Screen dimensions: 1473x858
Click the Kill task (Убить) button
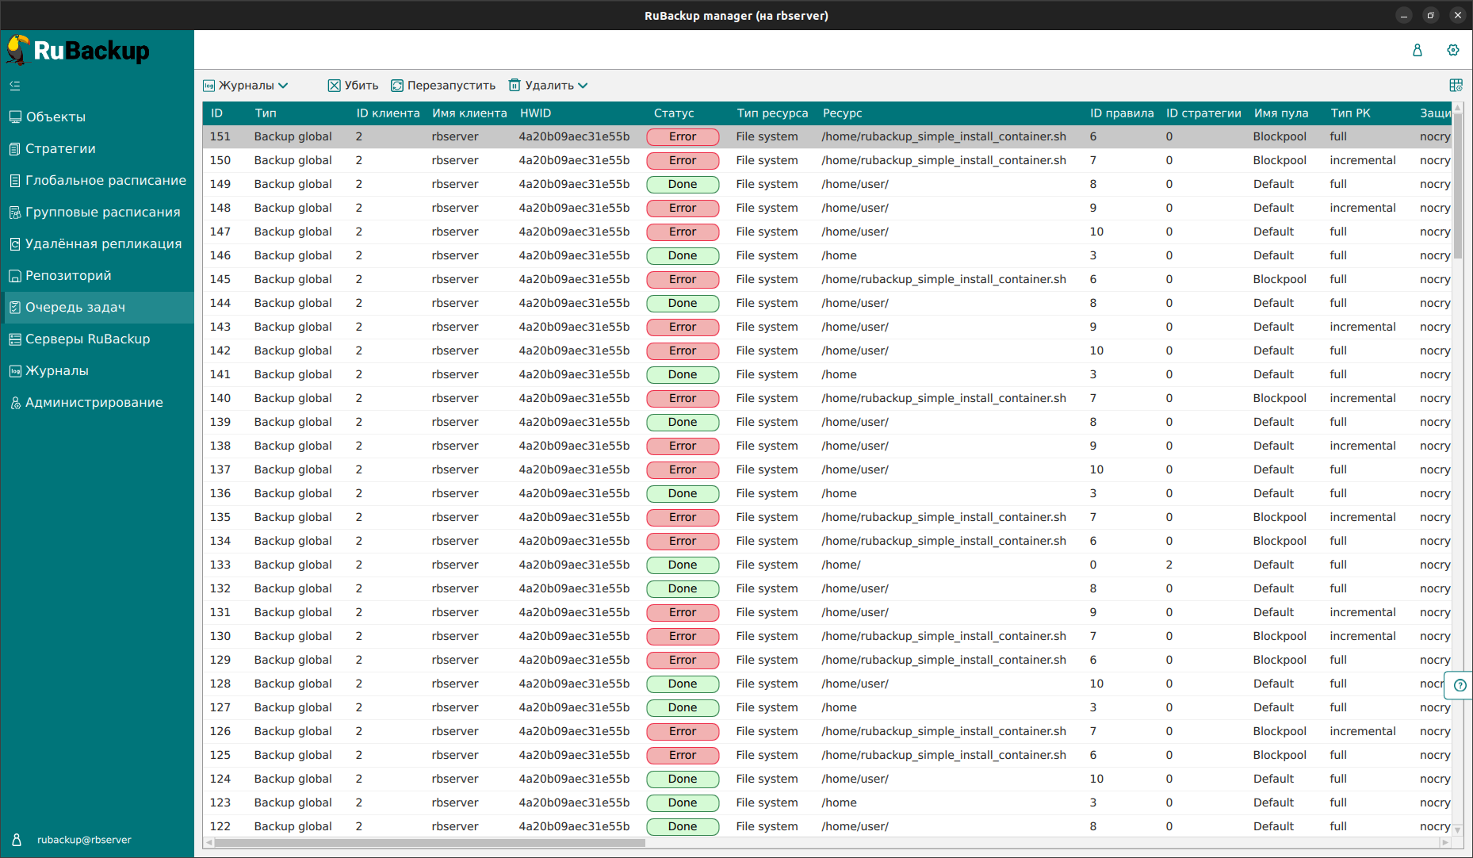(x=353, y=86)
